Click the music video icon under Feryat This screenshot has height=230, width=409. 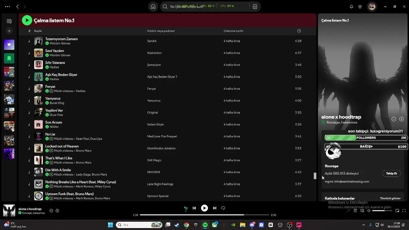coord(51,91)
